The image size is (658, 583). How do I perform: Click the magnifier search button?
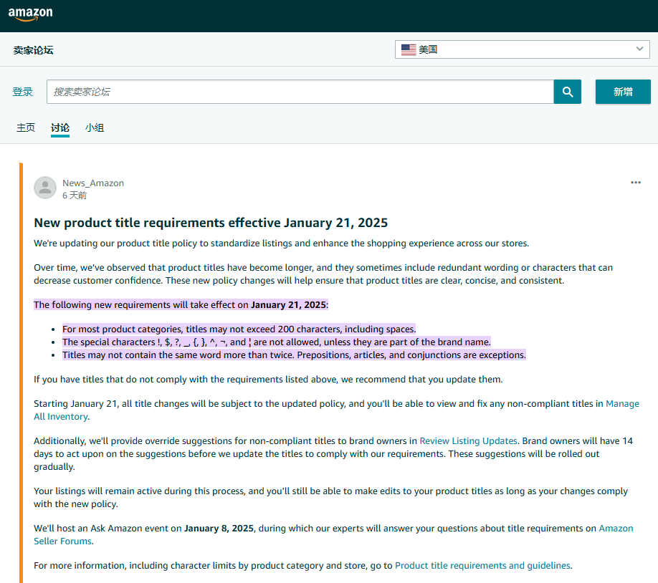(568, 92)
